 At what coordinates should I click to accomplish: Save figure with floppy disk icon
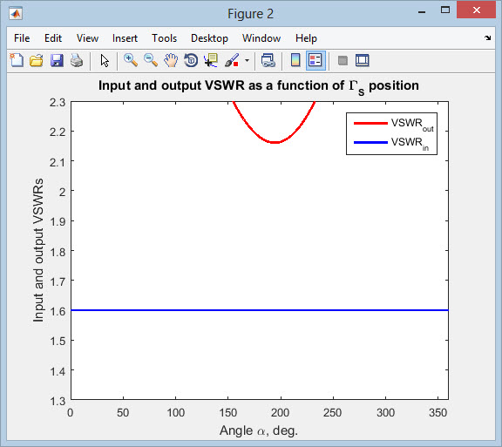point(57,60)
